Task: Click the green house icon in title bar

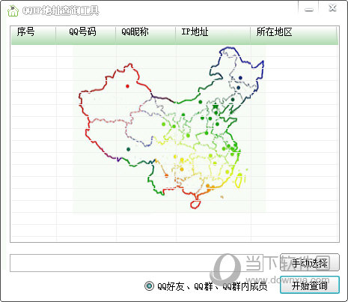Action: [x=13, y=10]
